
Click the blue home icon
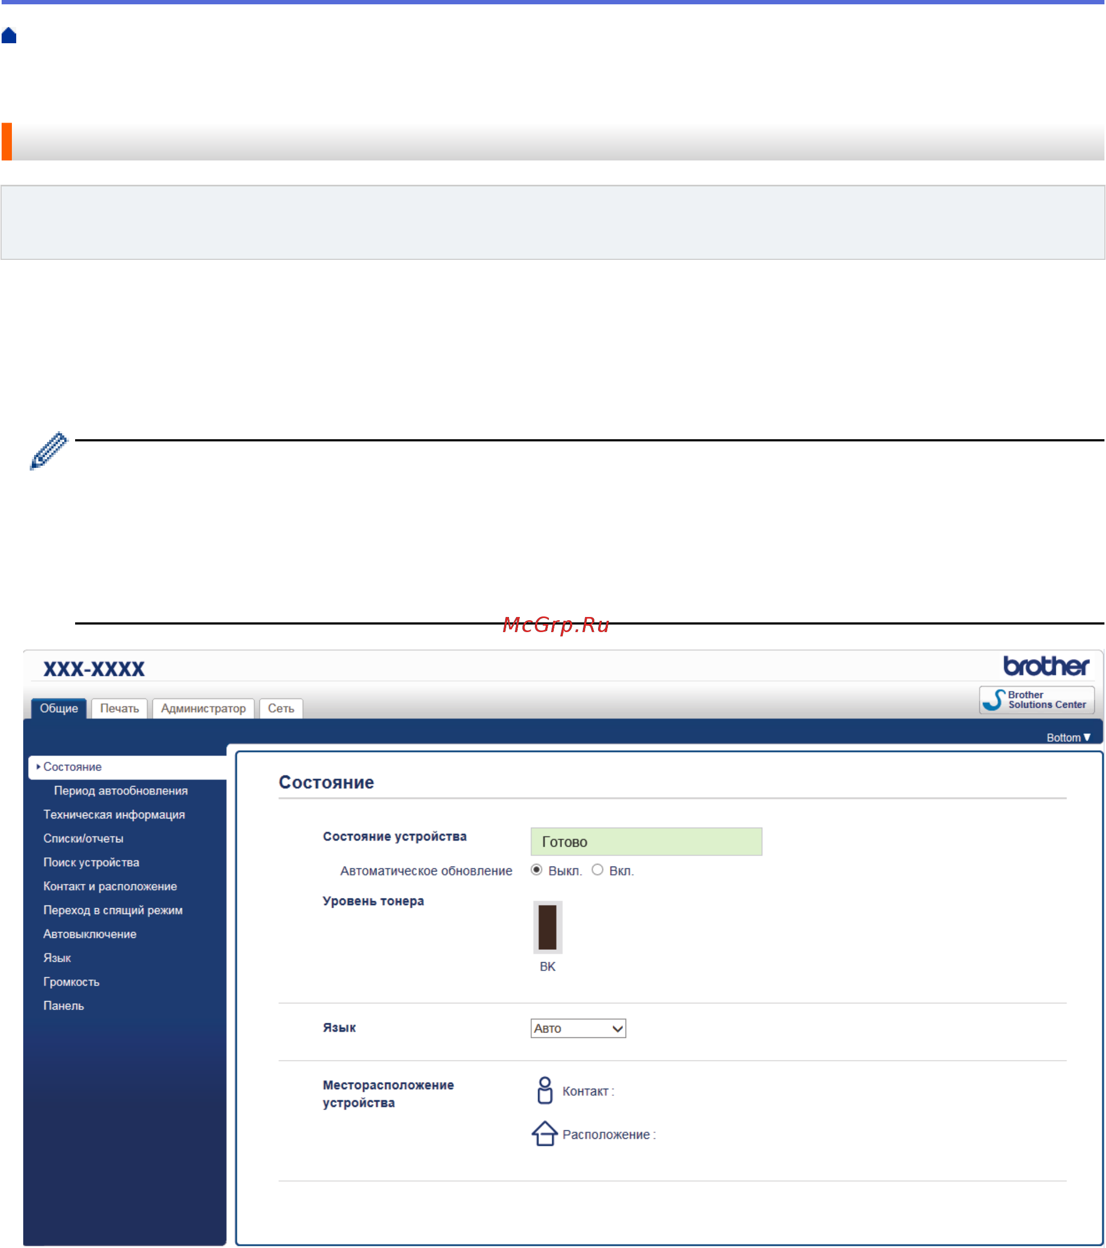click(x=9, y=36)
